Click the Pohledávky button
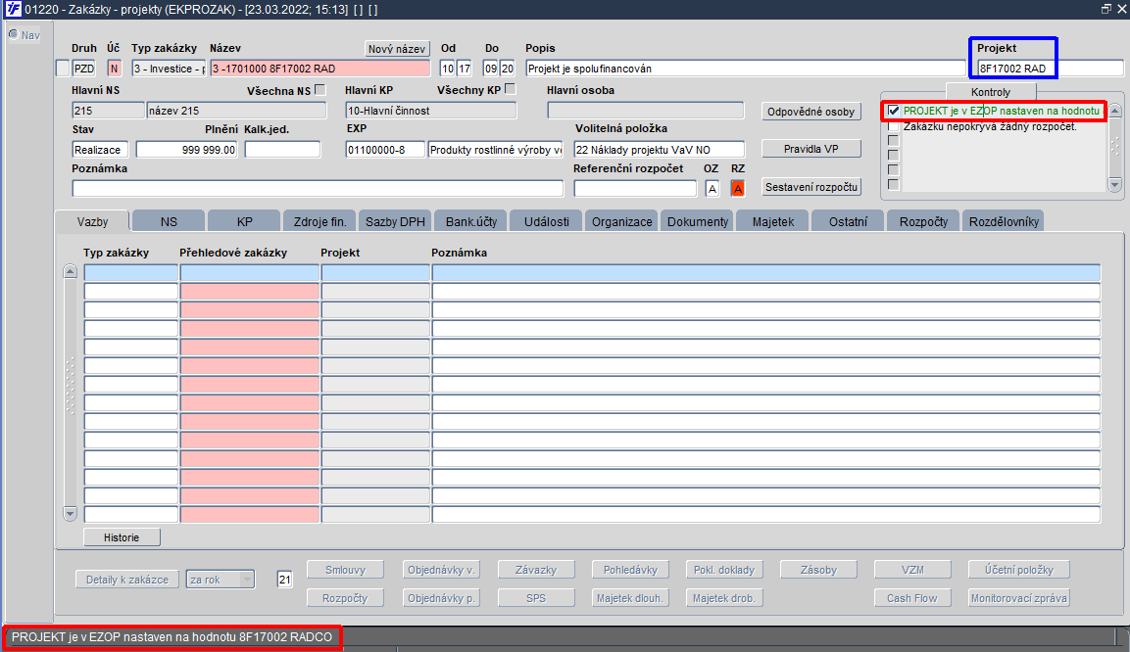 pyautogui.click(x=630, y=570)
